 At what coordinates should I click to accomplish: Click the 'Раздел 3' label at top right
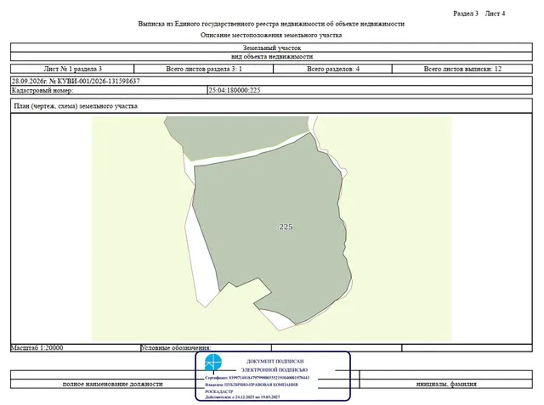466,14
